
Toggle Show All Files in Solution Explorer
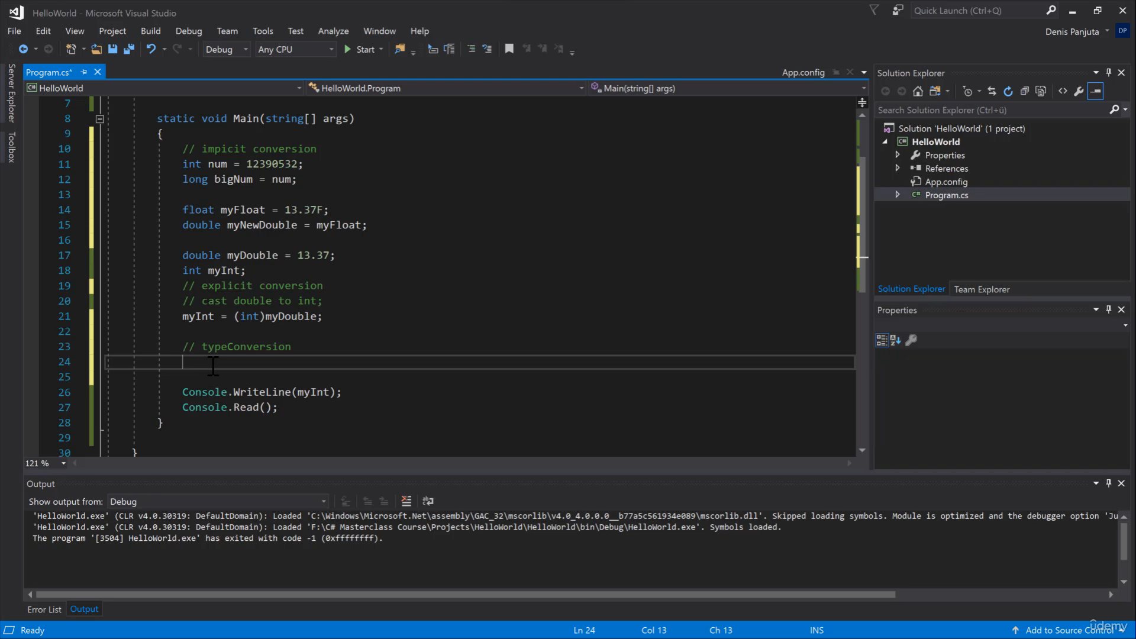tap(1041, 91)
